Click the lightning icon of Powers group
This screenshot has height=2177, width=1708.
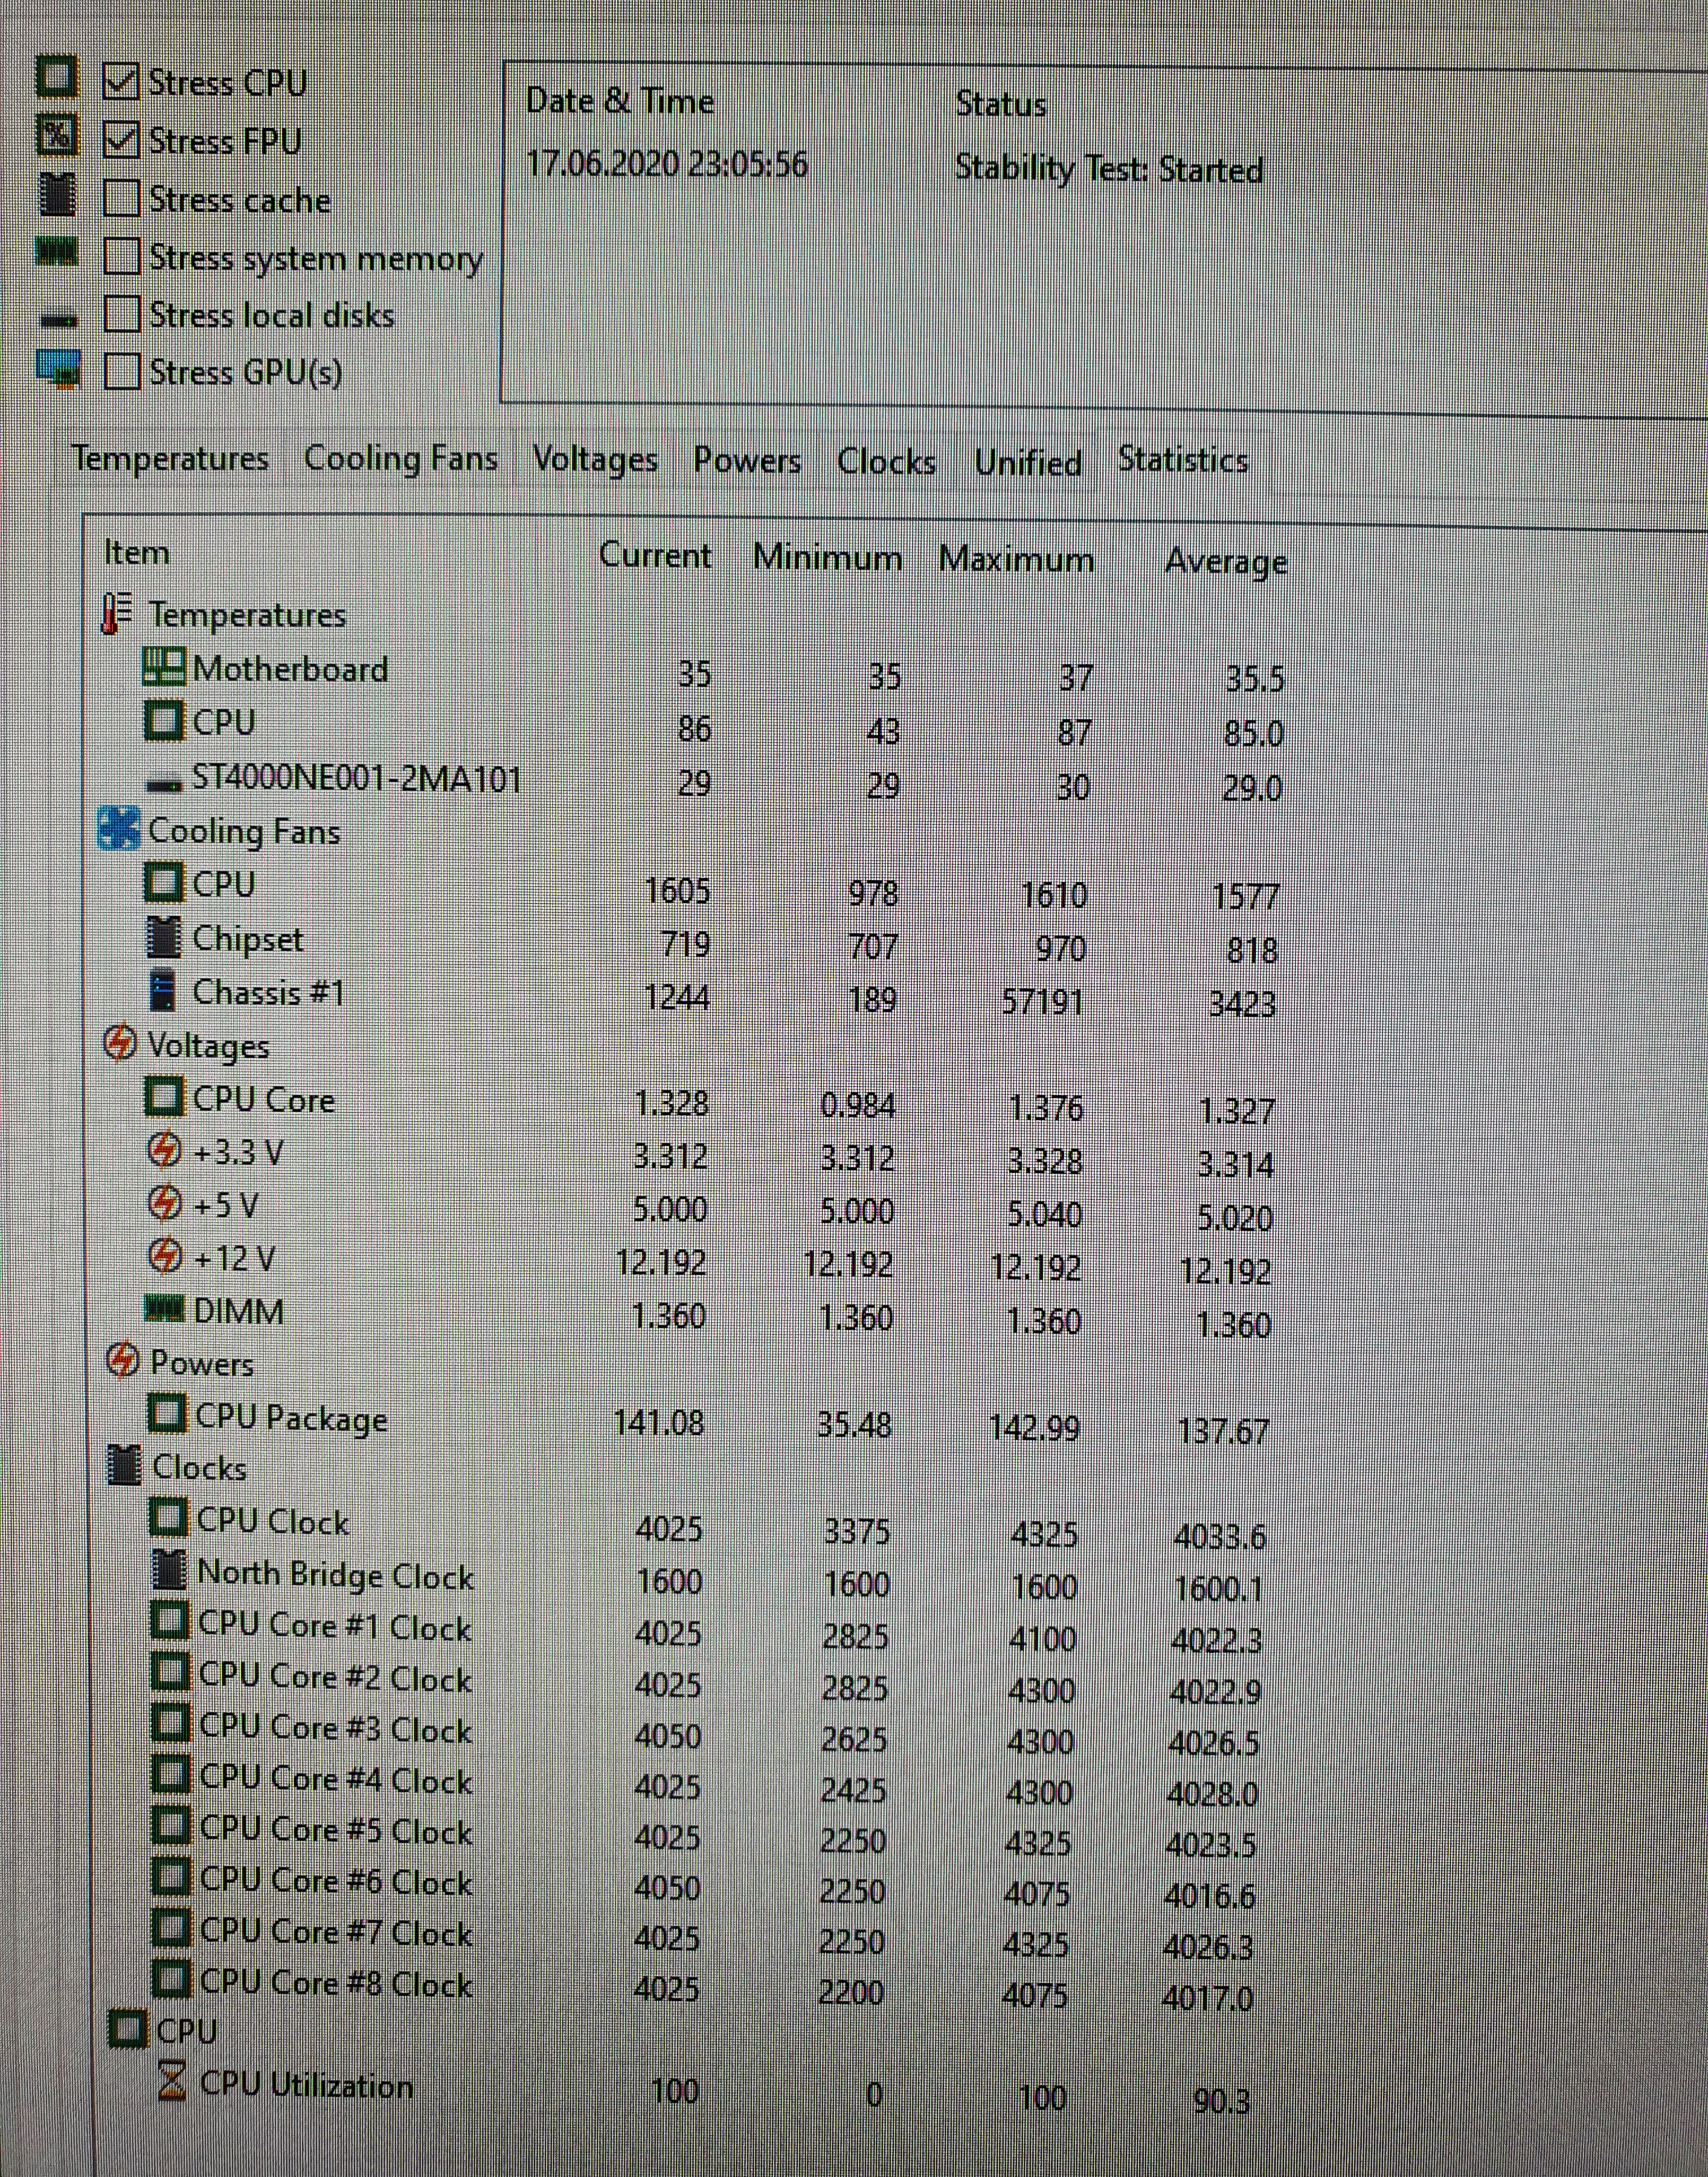[123, 1360]
